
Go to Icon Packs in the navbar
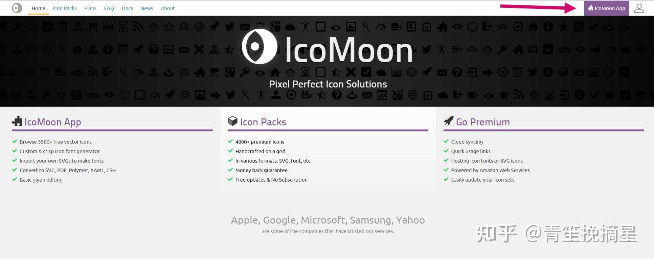65,8
